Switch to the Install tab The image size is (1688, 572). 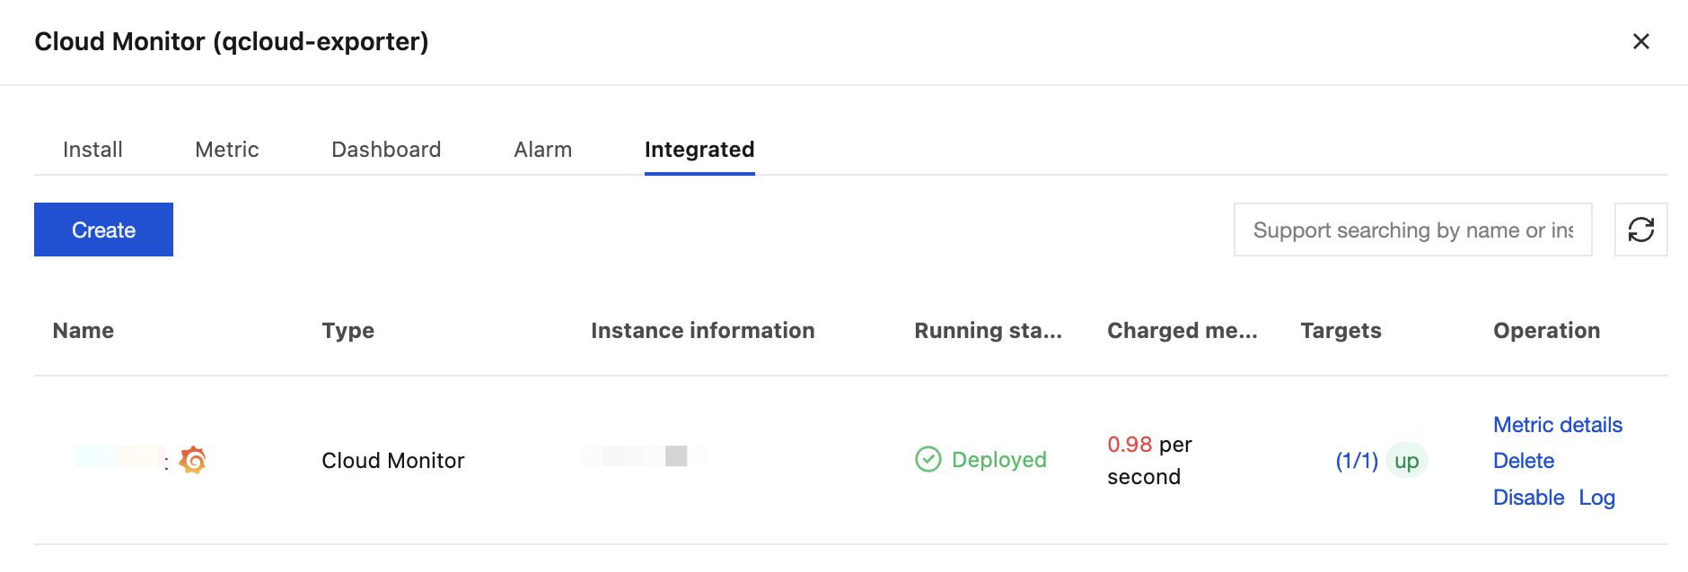coord(92,150)
